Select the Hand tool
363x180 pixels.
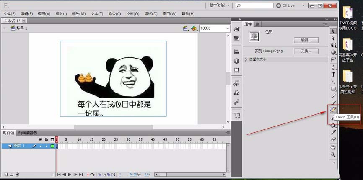tap(333, 147)
